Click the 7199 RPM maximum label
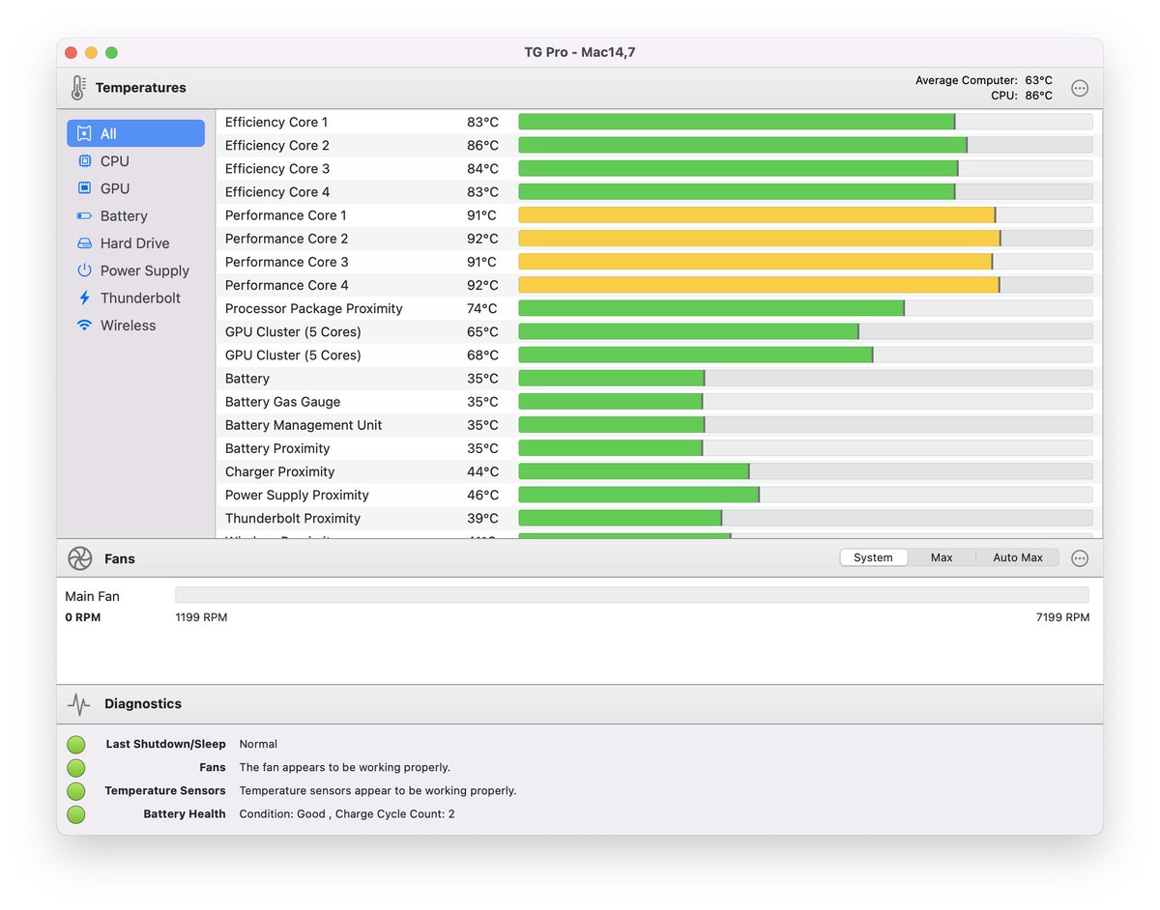This screenshot has height=910, width=1160. (x=1062, y=617)
